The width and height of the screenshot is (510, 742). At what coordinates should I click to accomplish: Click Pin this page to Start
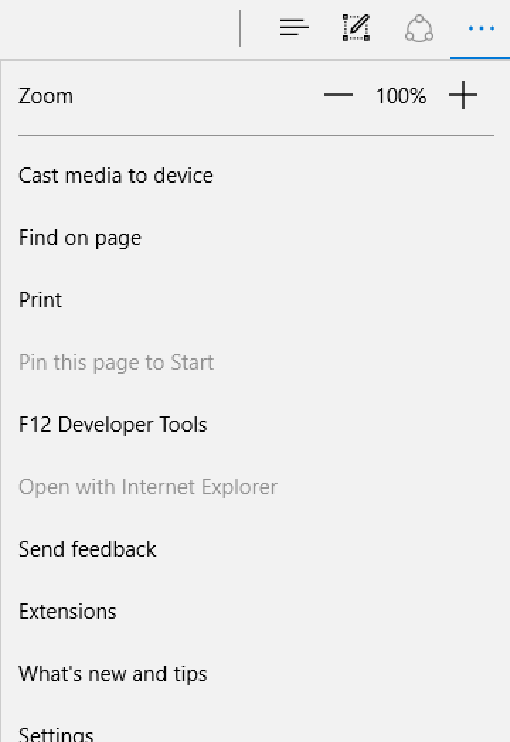[256, 363]
